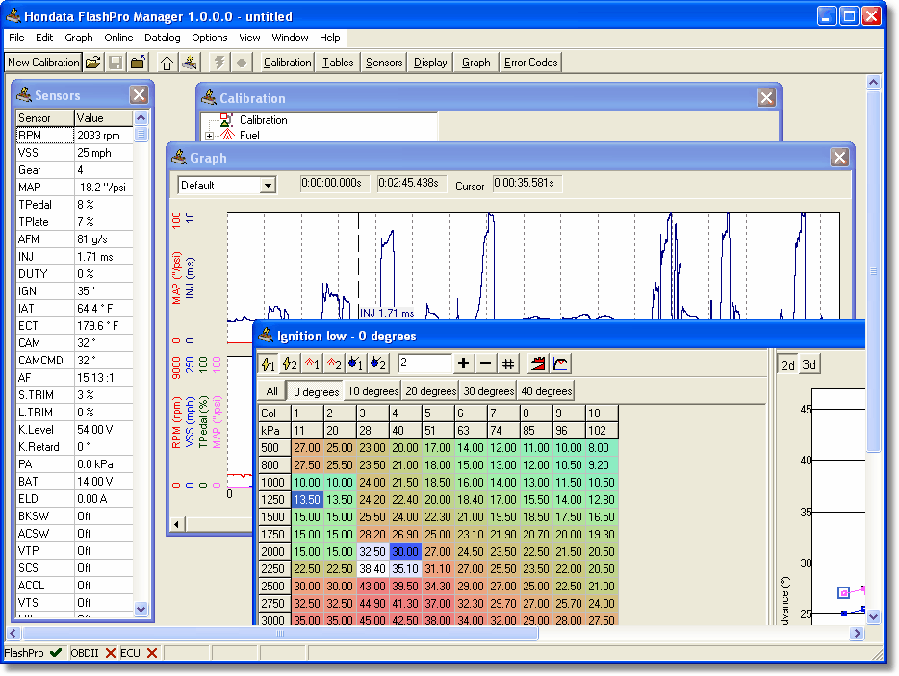Select the Ignition table 2 lightning icon
899x676 pixels.
(290, 363)
